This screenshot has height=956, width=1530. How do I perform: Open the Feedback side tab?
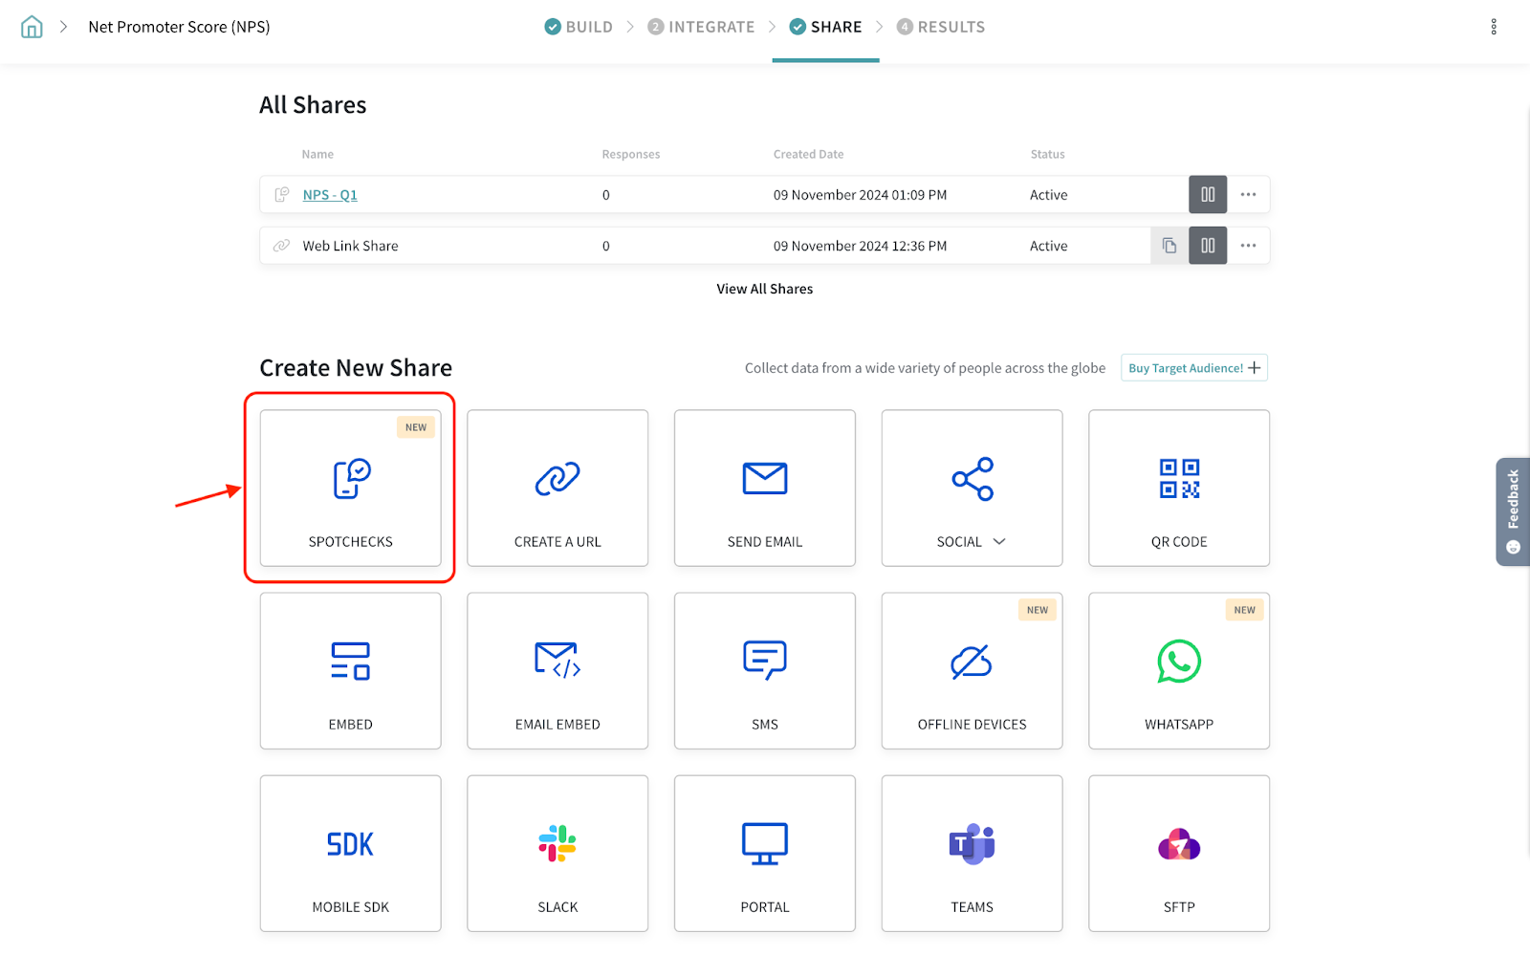click(x=1512, y=511)
